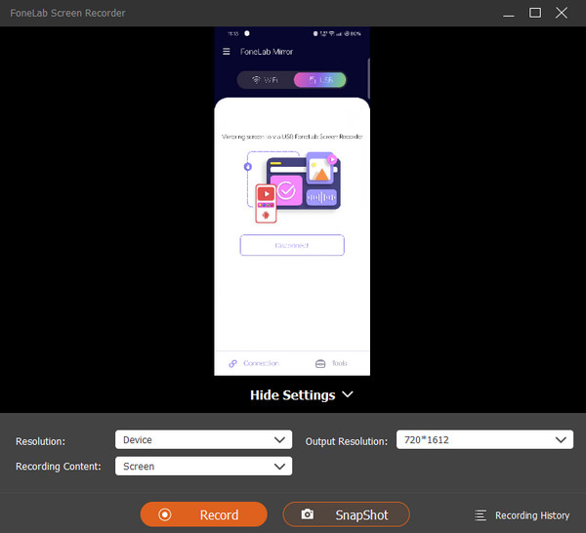Click the Output Resolution label

(x=347, y=441)
